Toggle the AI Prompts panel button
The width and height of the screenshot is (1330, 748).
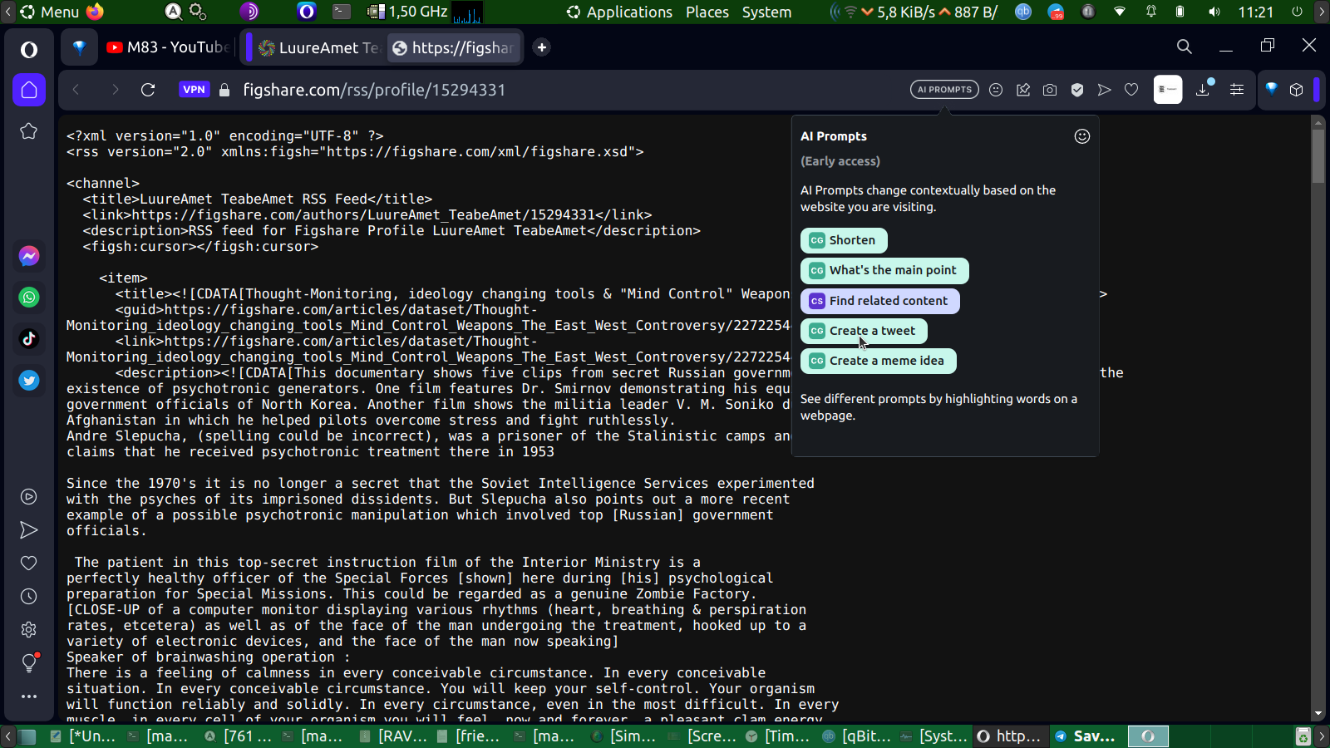click(x=944, y=90)
